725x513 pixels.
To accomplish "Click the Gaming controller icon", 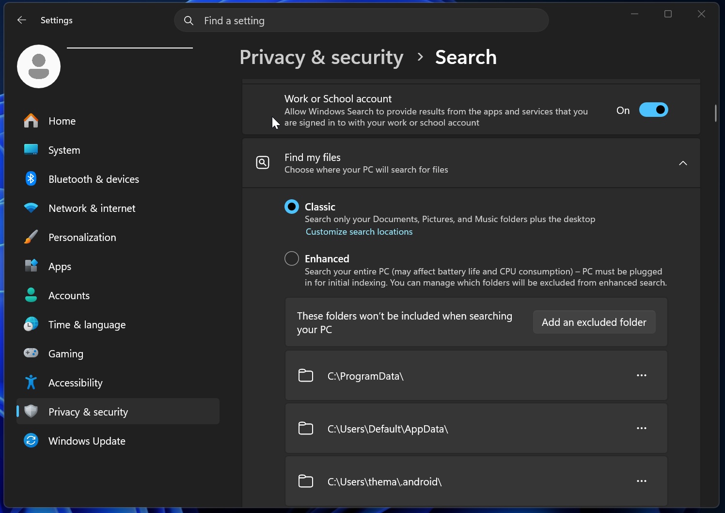I will pyautogui.click(x=31, y=353).
